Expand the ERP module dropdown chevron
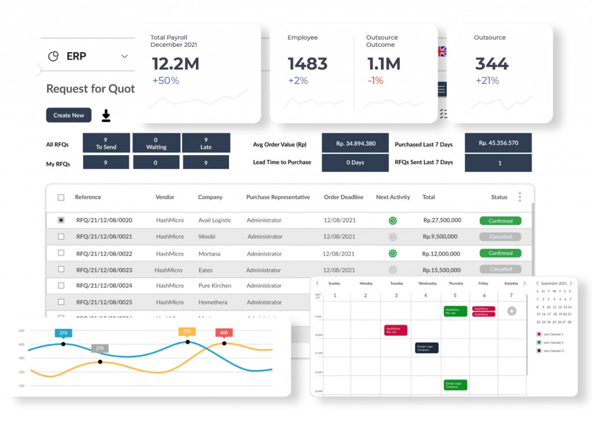This screenshot has width=592, height=422. click(x=124, y=56)
